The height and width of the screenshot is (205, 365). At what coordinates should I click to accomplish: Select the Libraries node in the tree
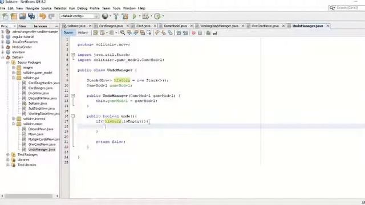point(23,159)
